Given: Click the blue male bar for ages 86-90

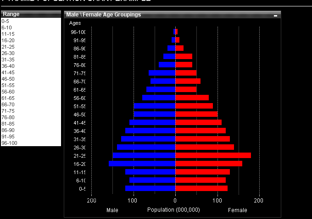Looking at the screenshot, I should [x=171, y=48].
